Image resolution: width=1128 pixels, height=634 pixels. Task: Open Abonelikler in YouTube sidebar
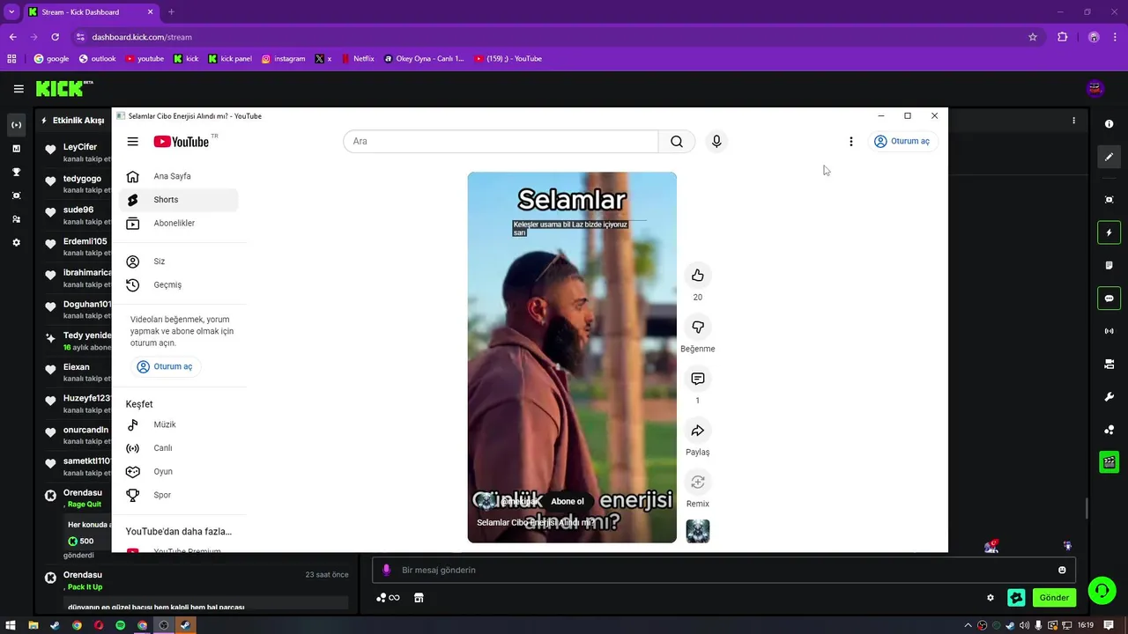tap(179, 224)
